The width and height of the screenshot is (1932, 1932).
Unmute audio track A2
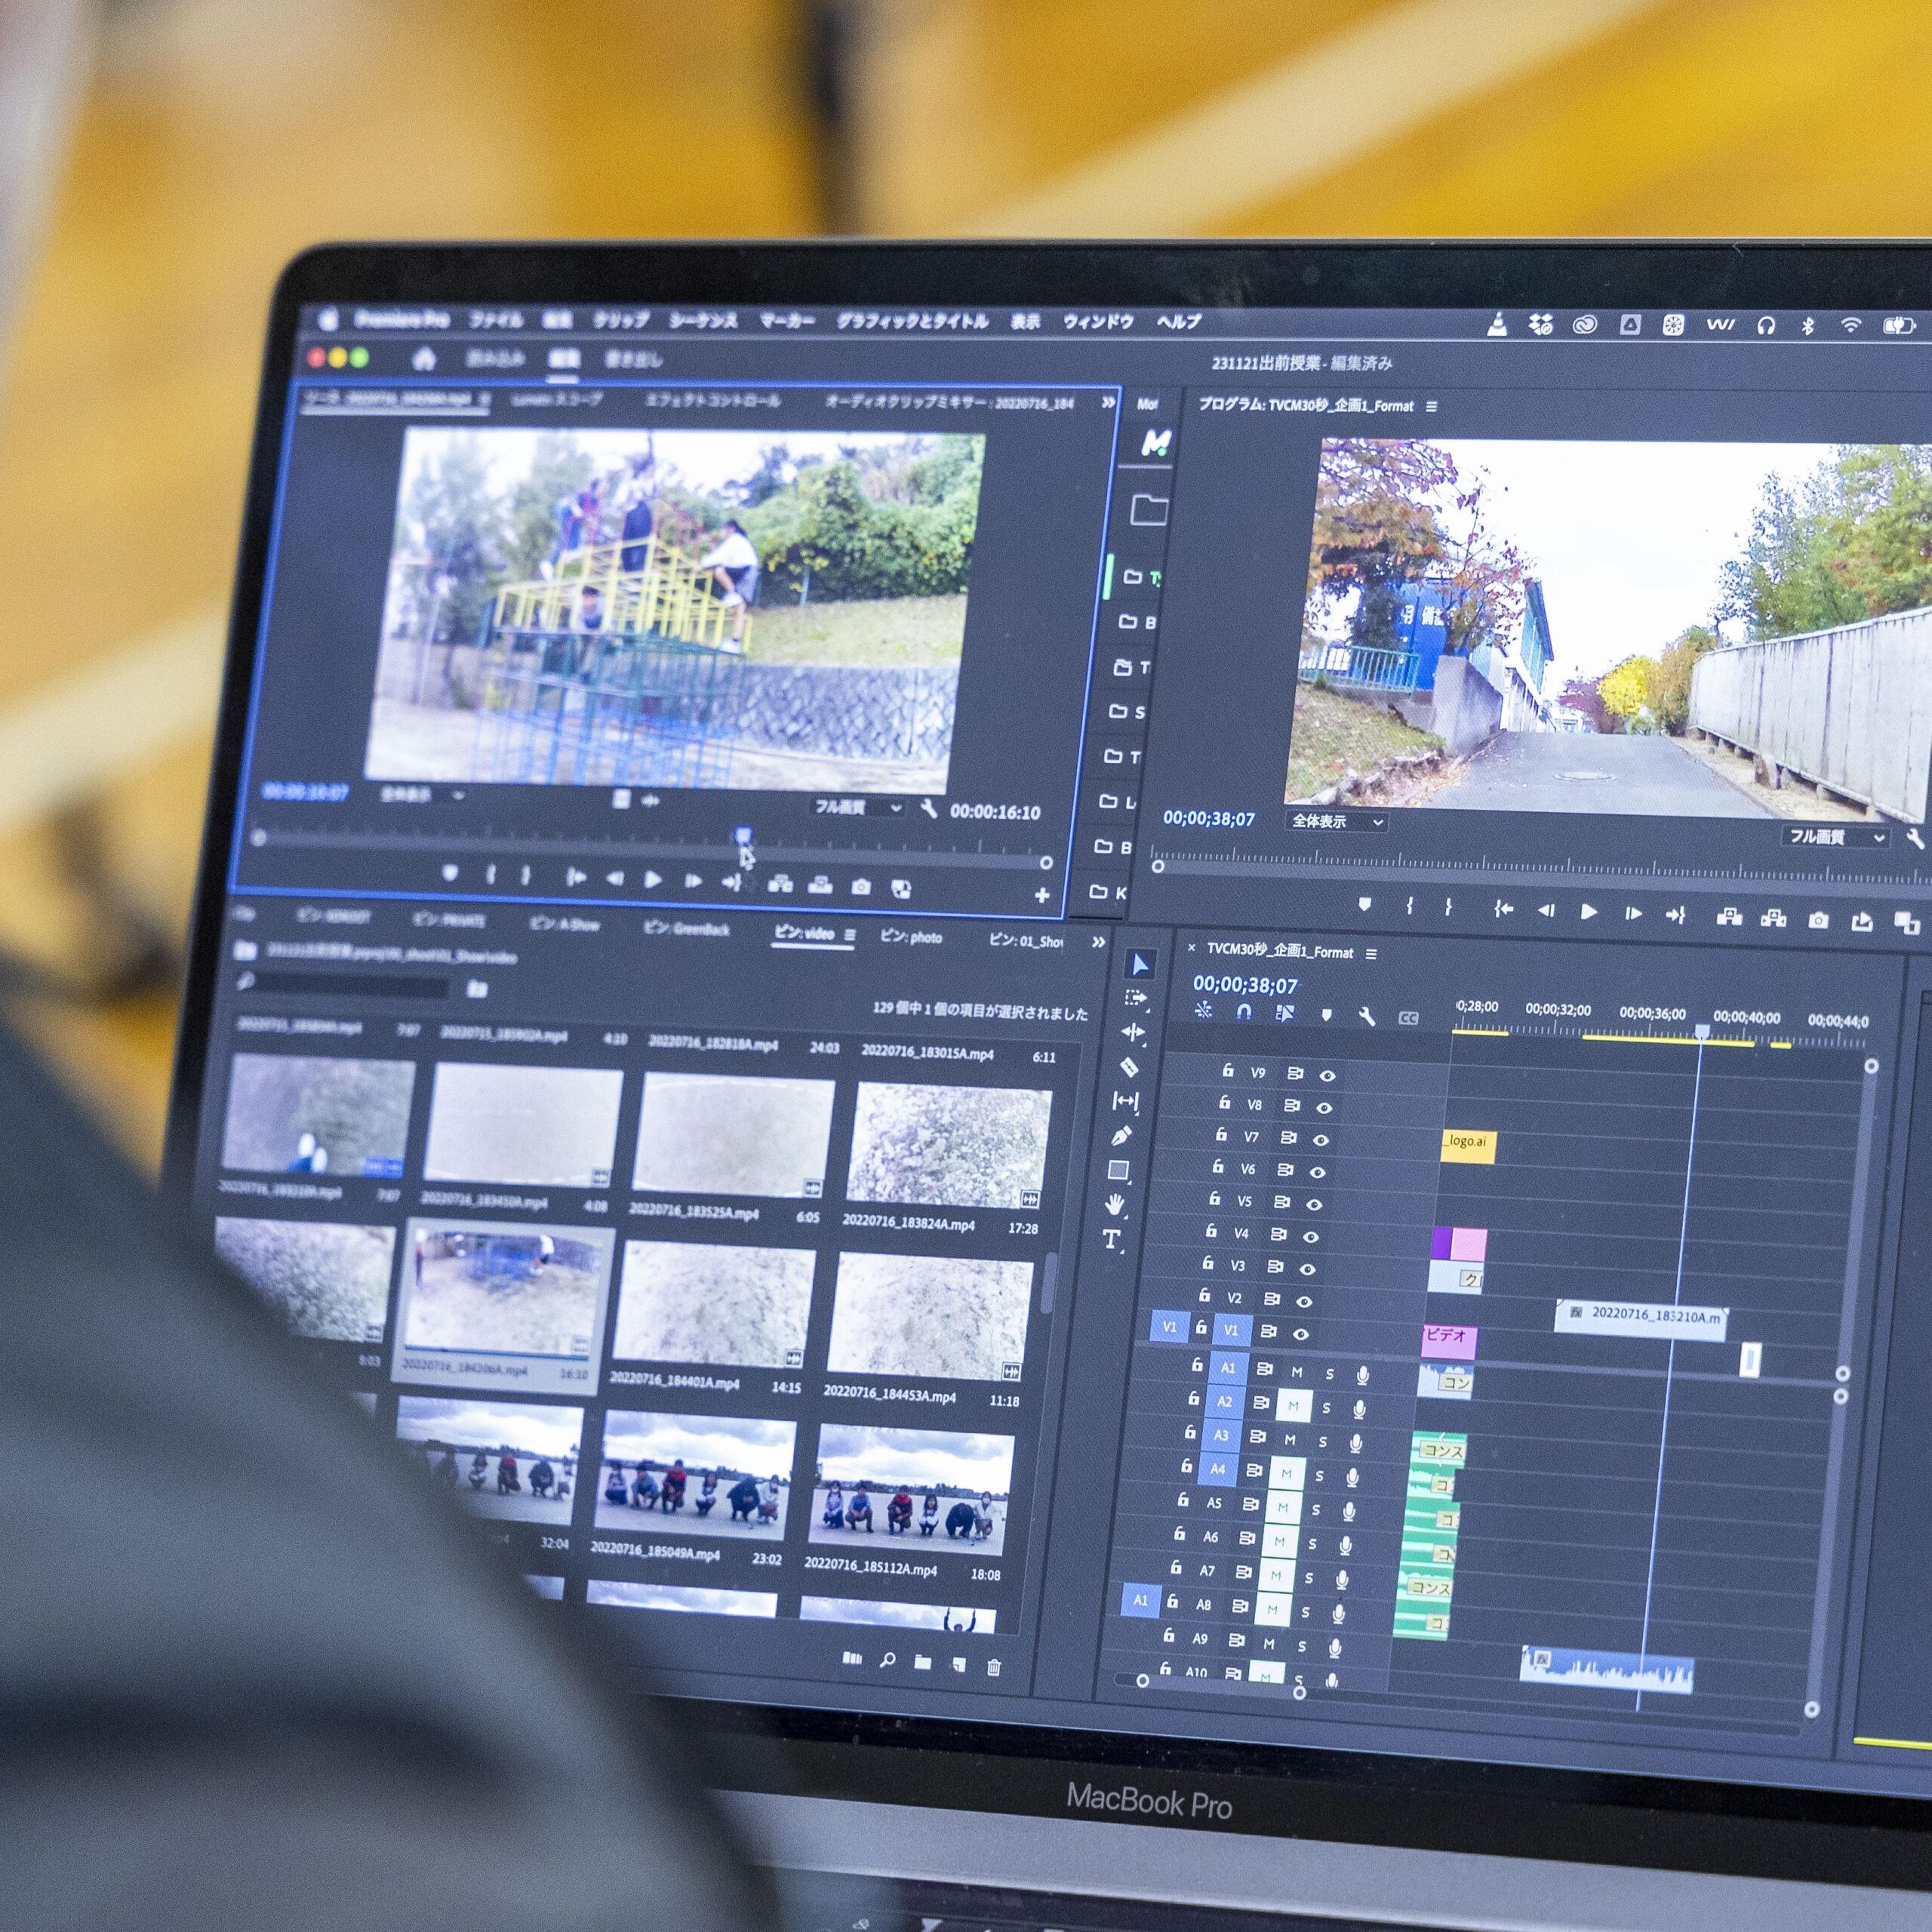pos(1293,1405)
